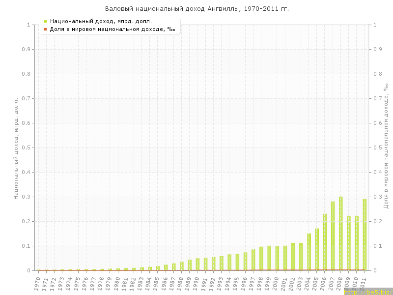This screenshot has width=393, height=295.
Task: Click the 2007 green bar
Action: pos(333,236)
